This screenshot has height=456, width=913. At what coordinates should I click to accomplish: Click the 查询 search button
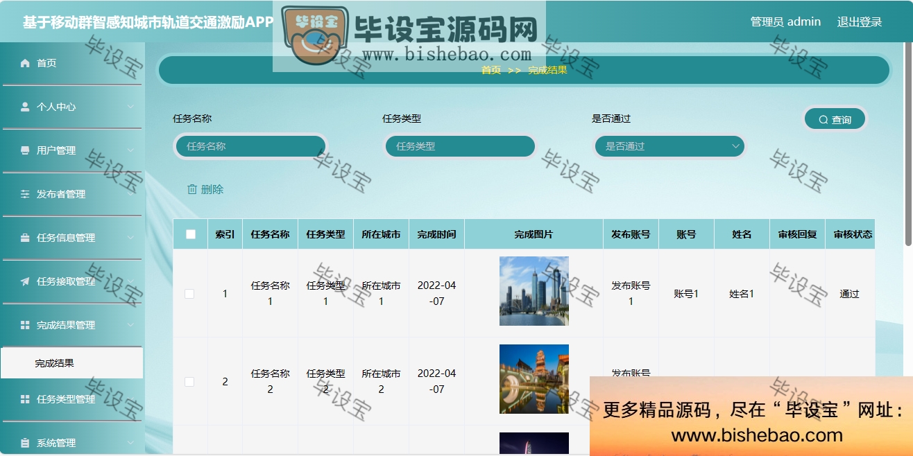click(x=835, y=119)
